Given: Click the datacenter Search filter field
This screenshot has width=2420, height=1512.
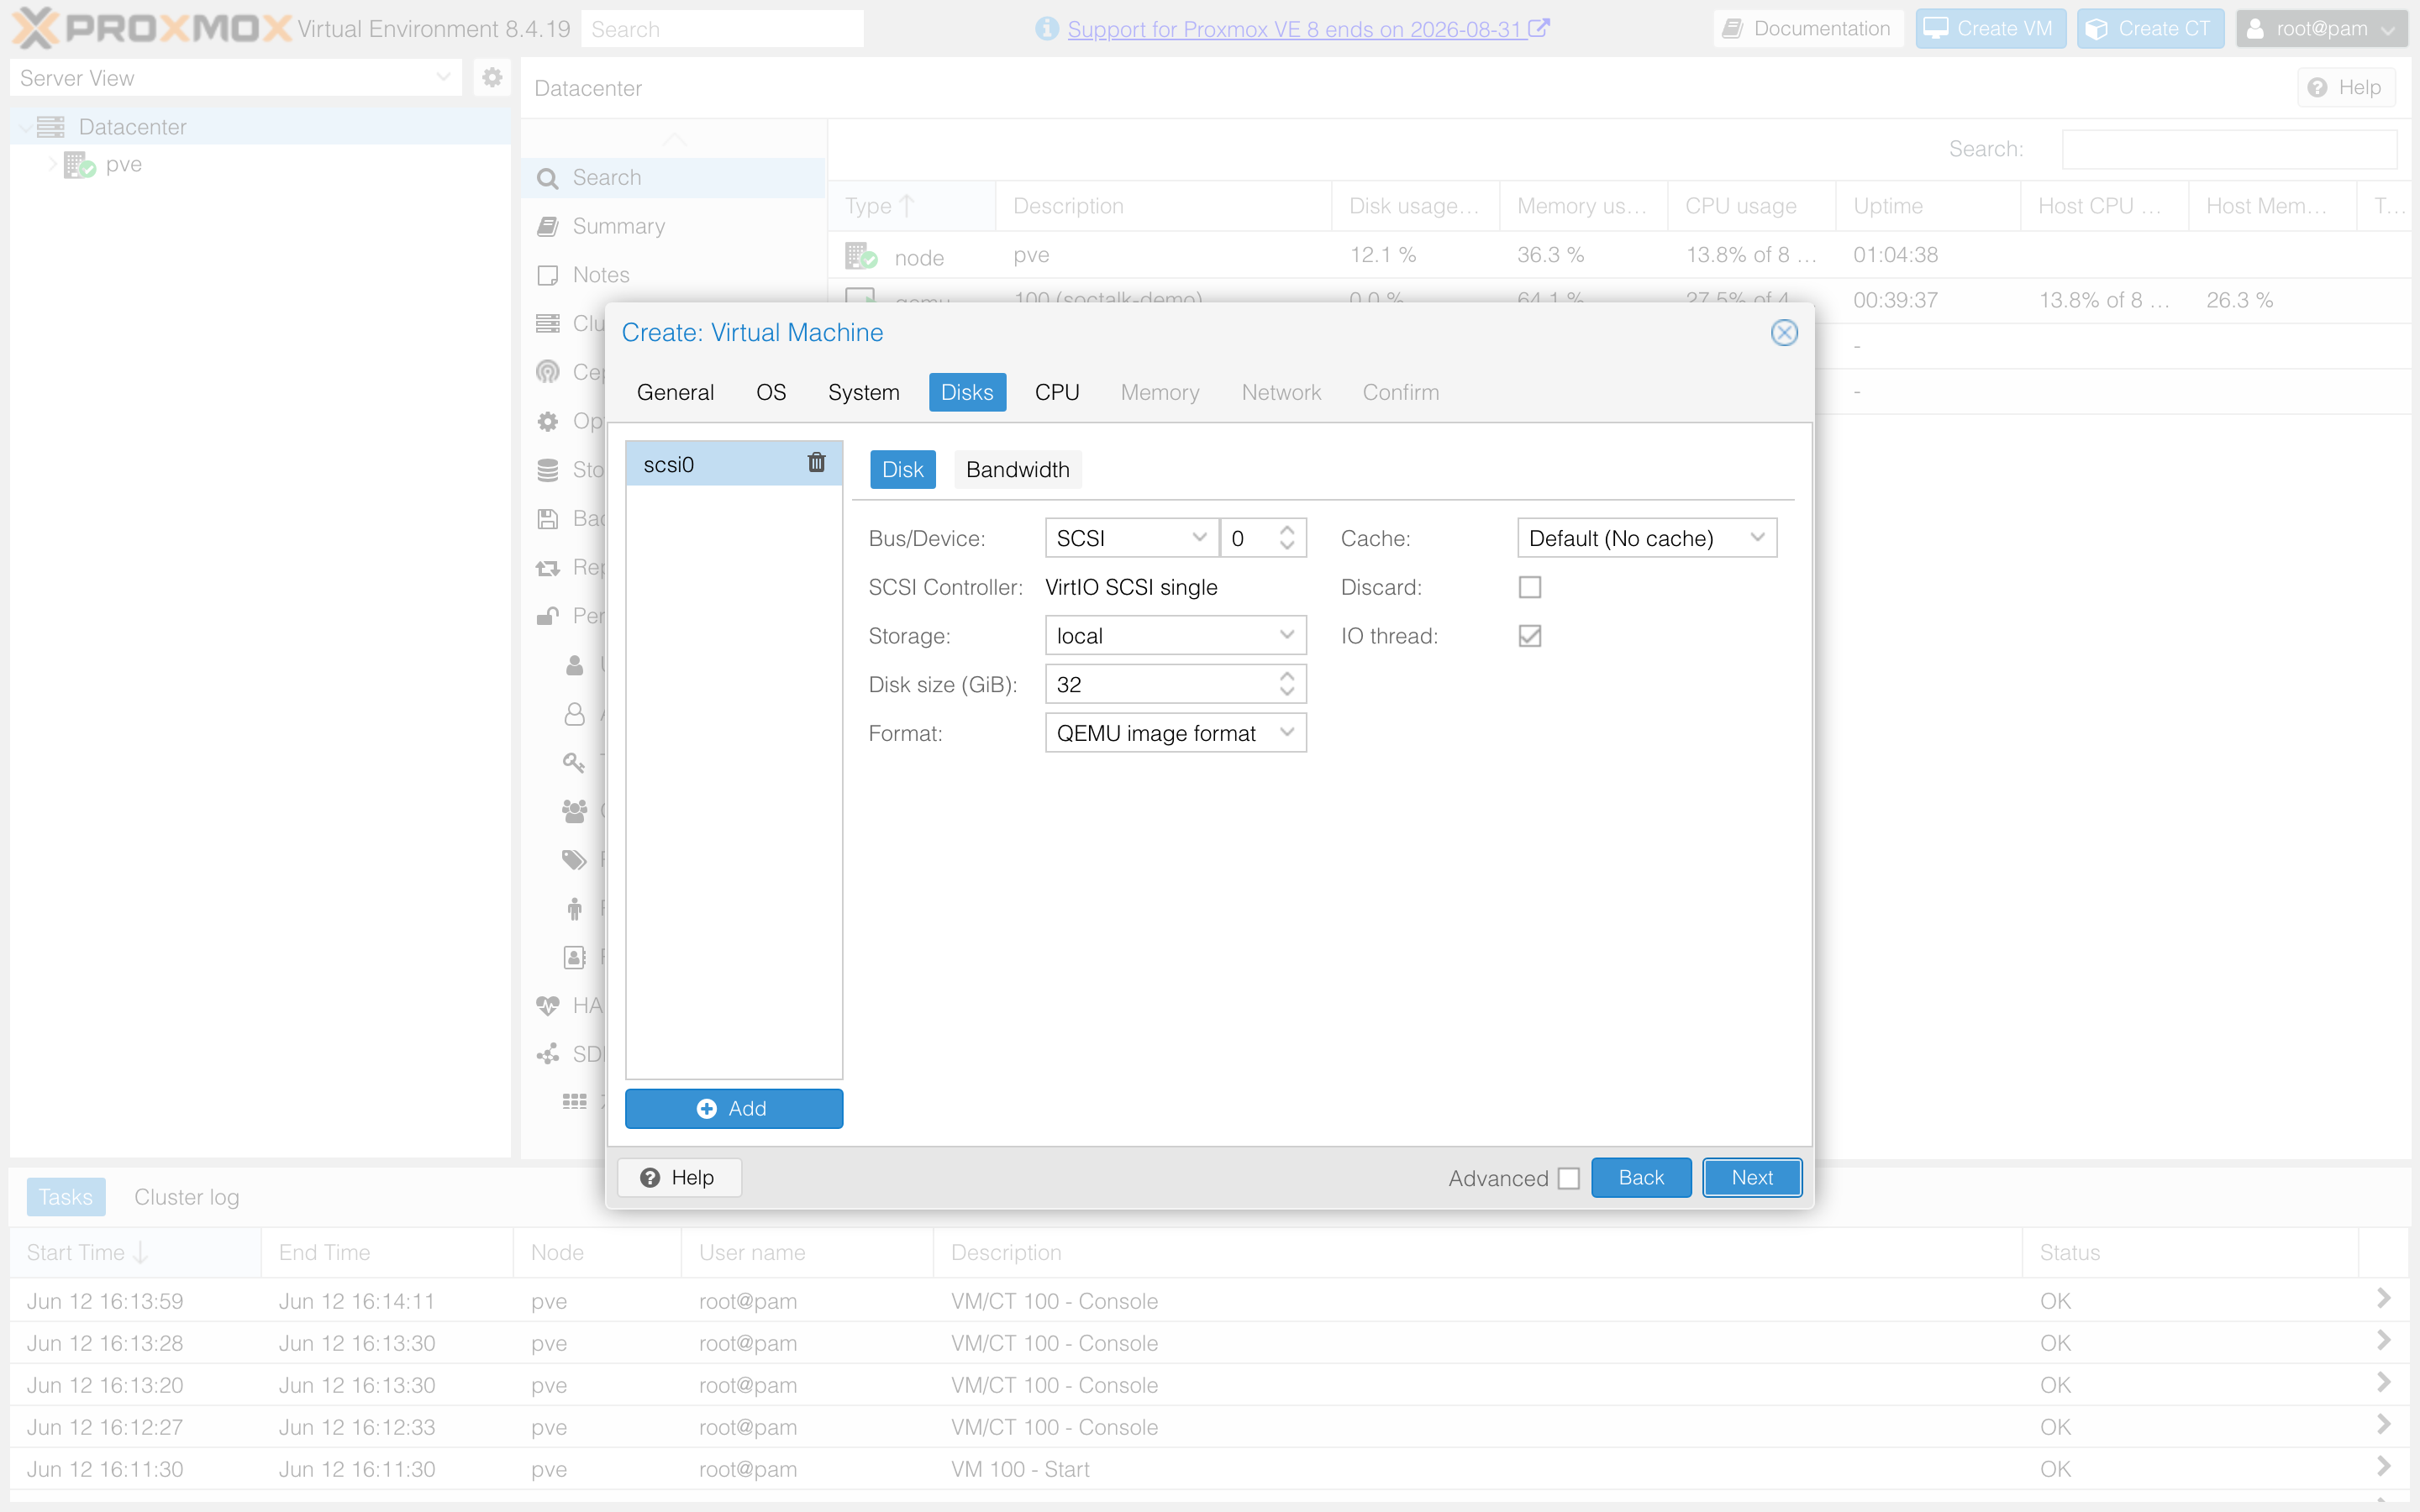Looking at the screenshot, I should point(2229,149).
